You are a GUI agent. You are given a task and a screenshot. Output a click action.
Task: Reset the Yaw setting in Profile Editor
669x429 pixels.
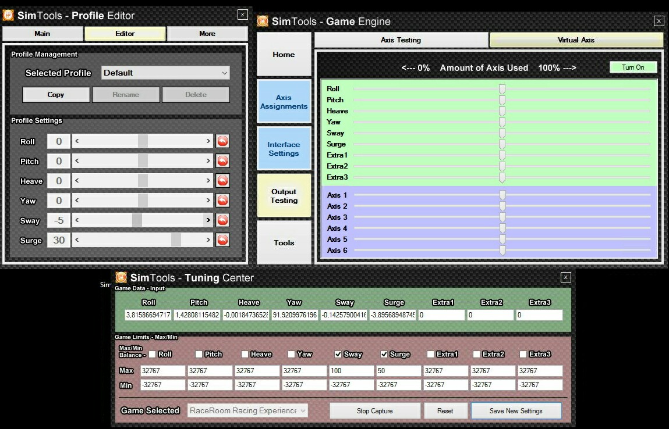[x=223, y=200]
